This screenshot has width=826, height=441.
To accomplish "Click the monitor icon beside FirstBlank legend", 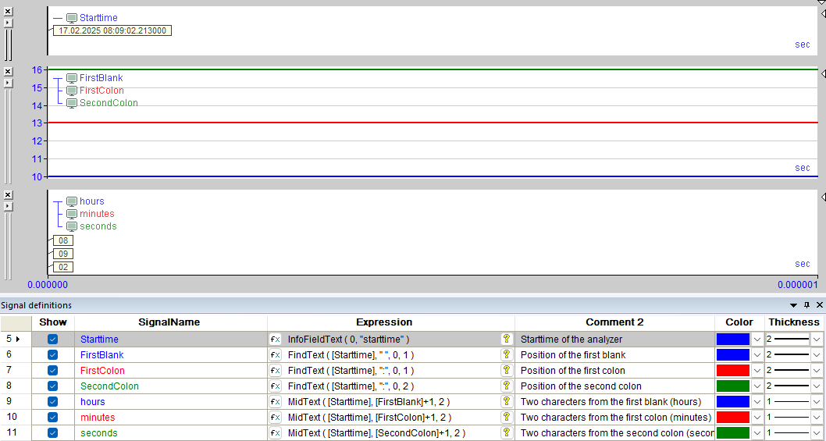I will click(x=72, y=79).
